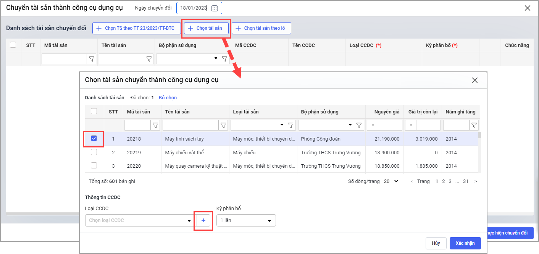Open calendar picker for Ngày chuyển đổi
Image resolution: width=539 pixels, height=254 pixels.
click(x=215, y=8)
